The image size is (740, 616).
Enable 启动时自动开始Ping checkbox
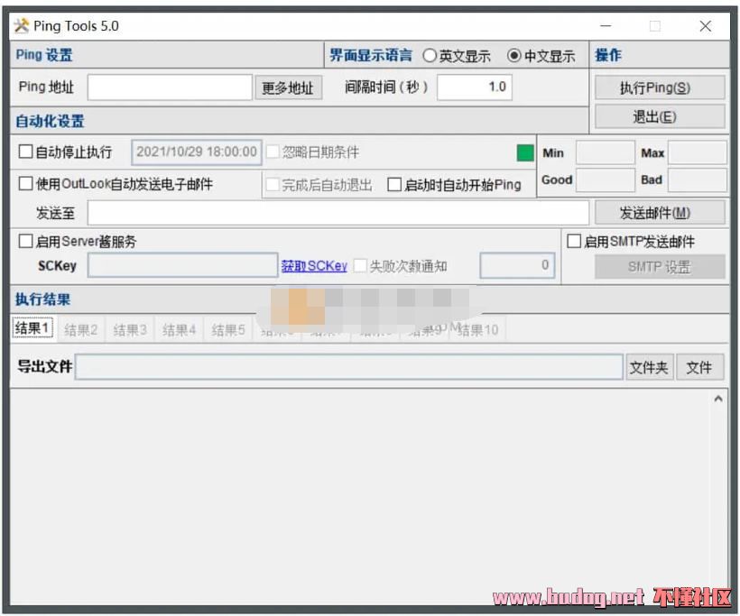click(x=394, y=185)
